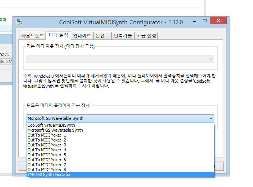
Task: Select Out To MIDI Yoke: 4
Action: tap(120, 150)
